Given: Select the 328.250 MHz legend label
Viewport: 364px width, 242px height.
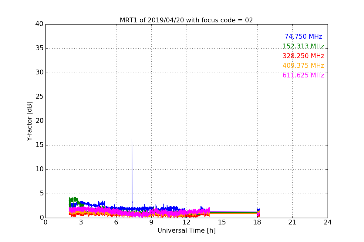Looking at the screenshot, I should (x=303, y=56).
